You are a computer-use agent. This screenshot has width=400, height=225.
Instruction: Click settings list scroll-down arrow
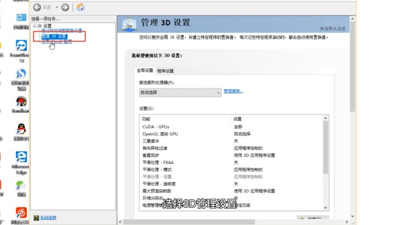pos(326,208)
